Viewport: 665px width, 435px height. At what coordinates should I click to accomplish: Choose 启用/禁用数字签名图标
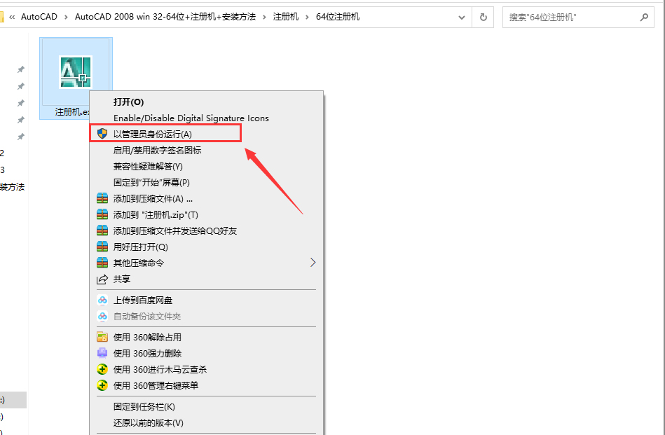pyautogui.click(x=158, y=150)
